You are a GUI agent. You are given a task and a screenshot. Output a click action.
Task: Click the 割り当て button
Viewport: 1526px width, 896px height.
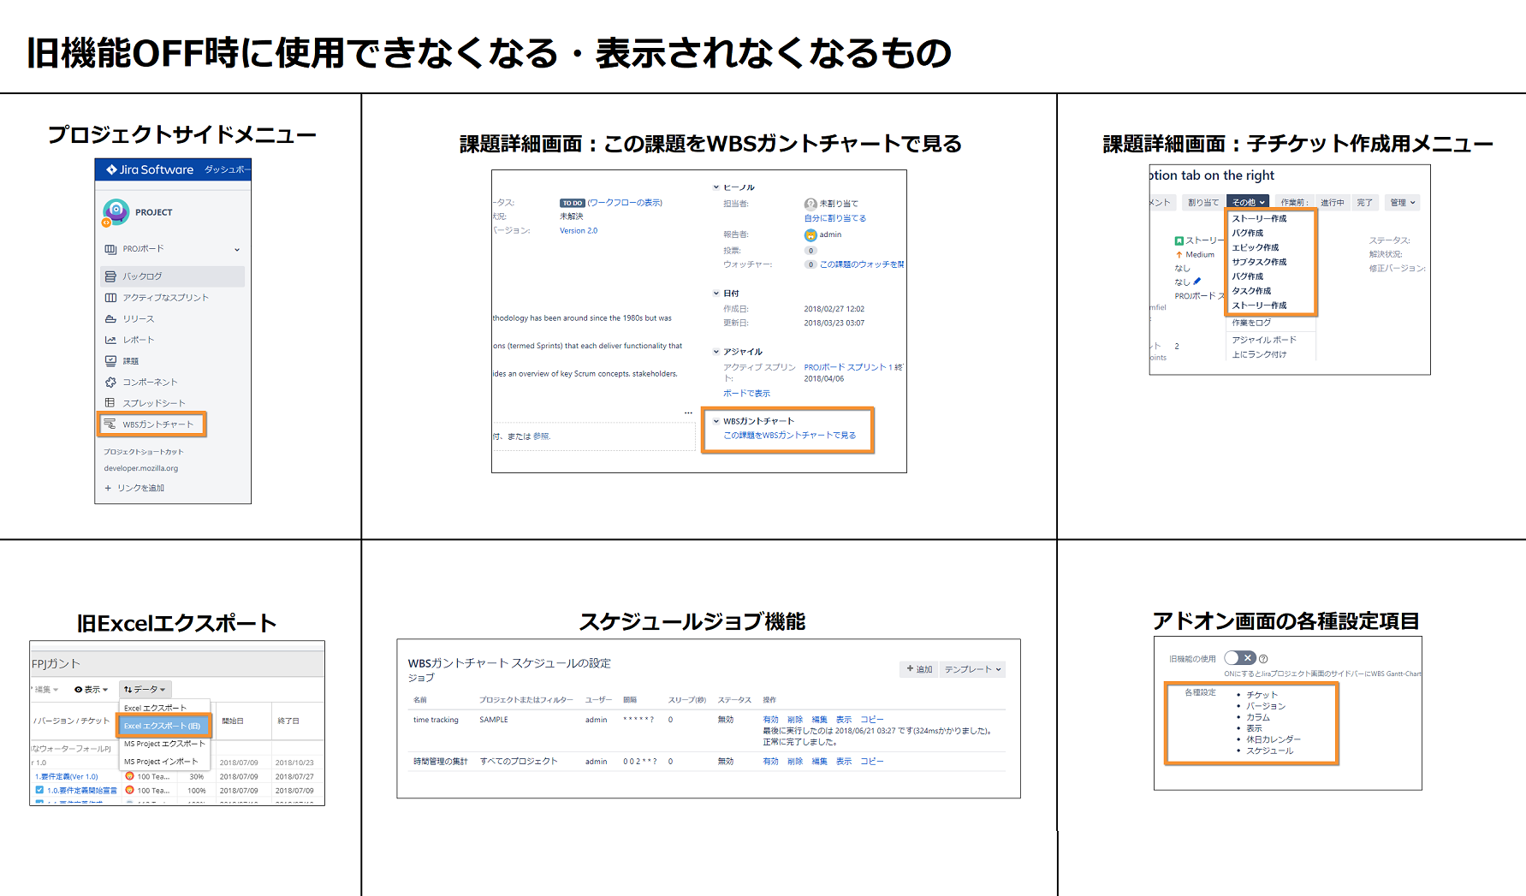click(1202, 203)
